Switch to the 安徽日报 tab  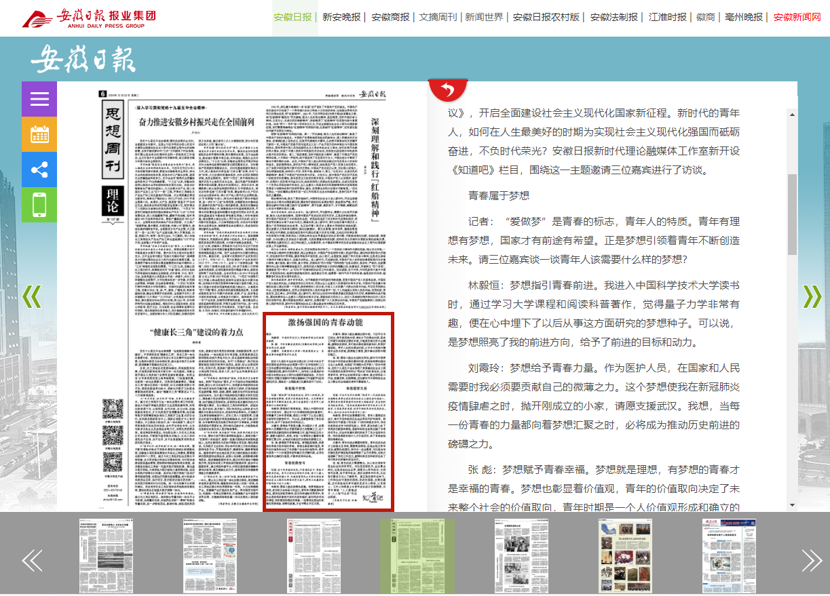[x=293, y=17]
